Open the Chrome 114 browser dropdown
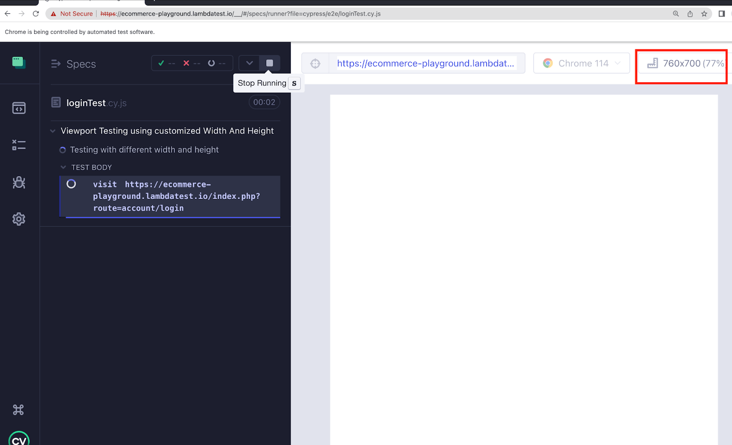The height and width of the screenshot is (445, 732). pos(581,63)
